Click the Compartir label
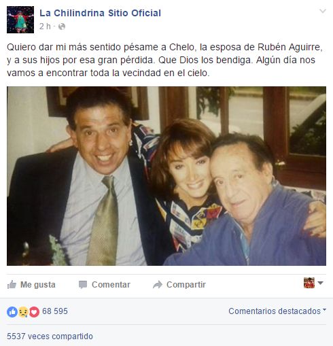Viewport: 333px width, 346px height. click(x=186, y=285)
